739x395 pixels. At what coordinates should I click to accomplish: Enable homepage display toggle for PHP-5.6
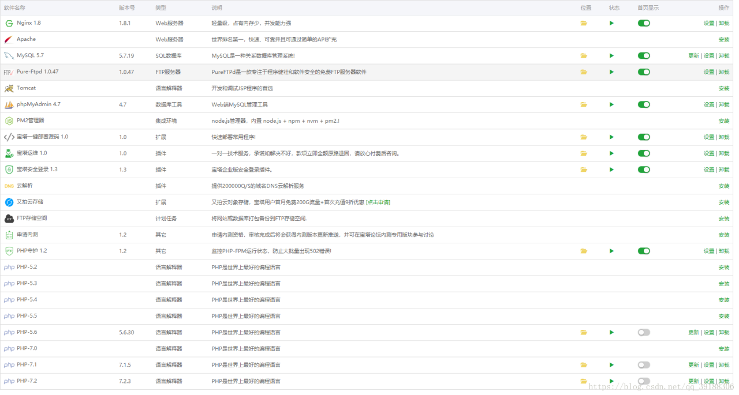pos(644,333)
